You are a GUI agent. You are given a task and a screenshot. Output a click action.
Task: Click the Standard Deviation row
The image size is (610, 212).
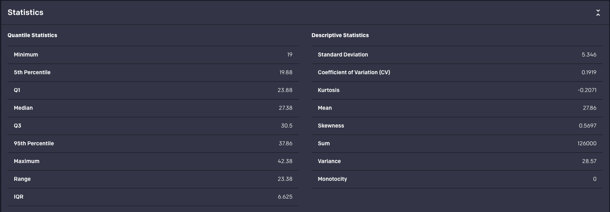point(457,54)
